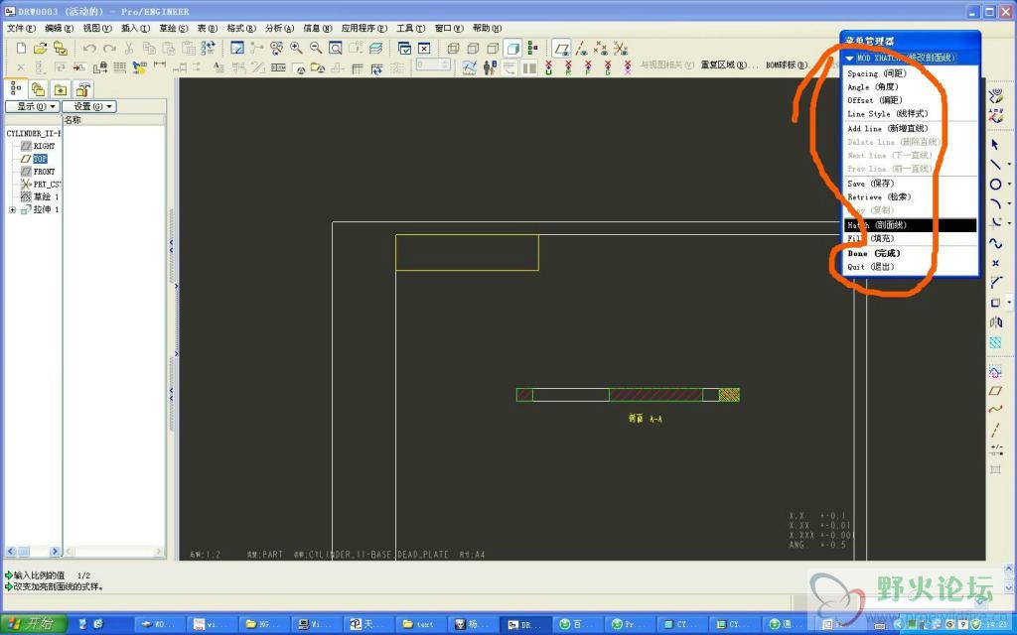The image size is (1017, 635).
Task: Open the 视图 menu
Action: (x=97, y=29)
